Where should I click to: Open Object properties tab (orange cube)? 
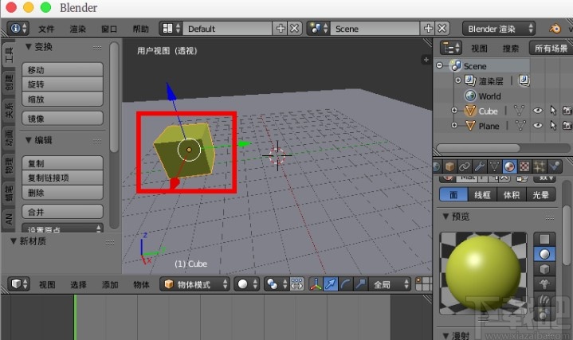449,167
